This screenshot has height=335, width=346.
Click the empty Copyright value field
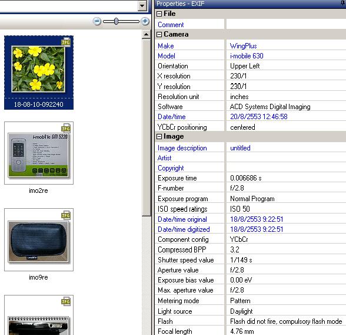286,168
